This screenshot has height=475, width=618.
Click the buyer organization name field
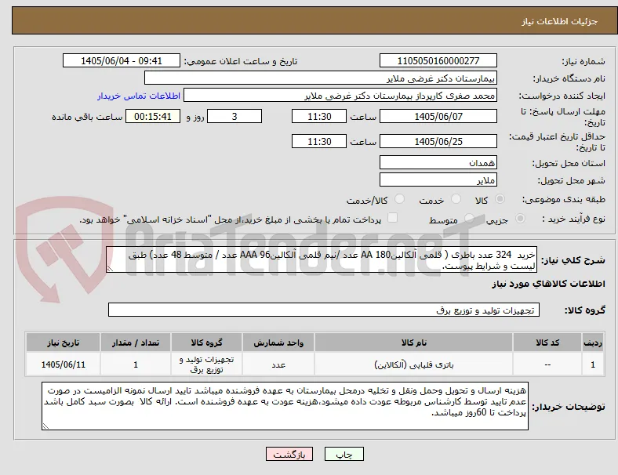(321, 78)
